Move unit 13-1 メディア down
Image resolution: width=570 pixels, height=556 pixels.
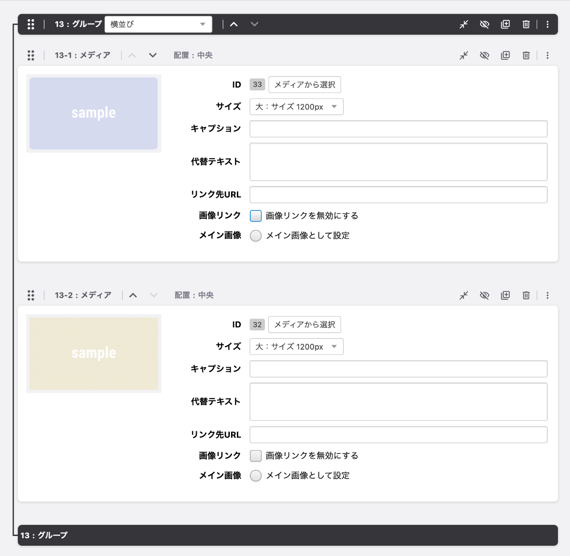(153, 55)
